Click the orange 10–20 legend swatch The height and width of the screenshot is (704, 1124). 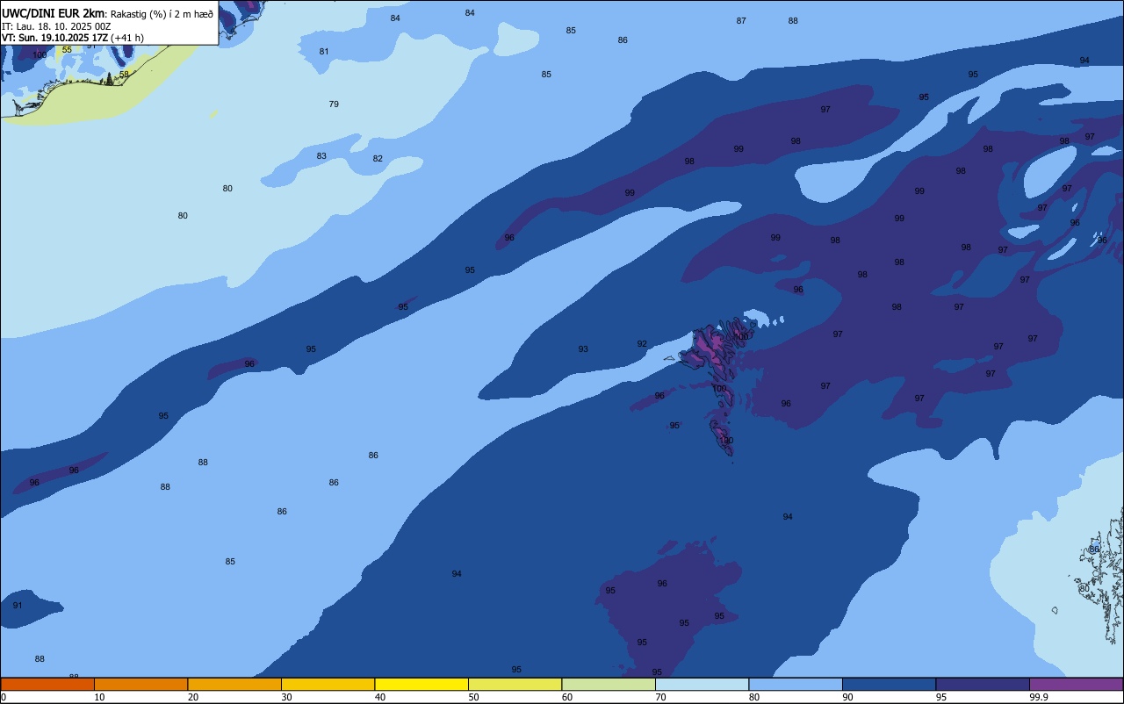[140, 684]
